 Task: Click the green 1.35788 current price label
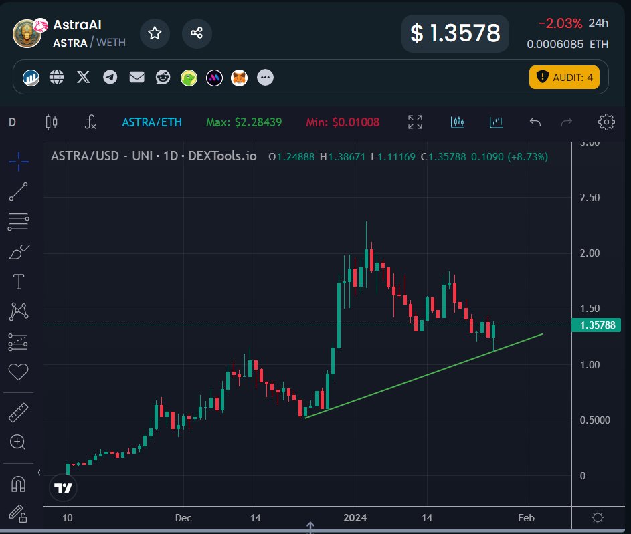596,325
